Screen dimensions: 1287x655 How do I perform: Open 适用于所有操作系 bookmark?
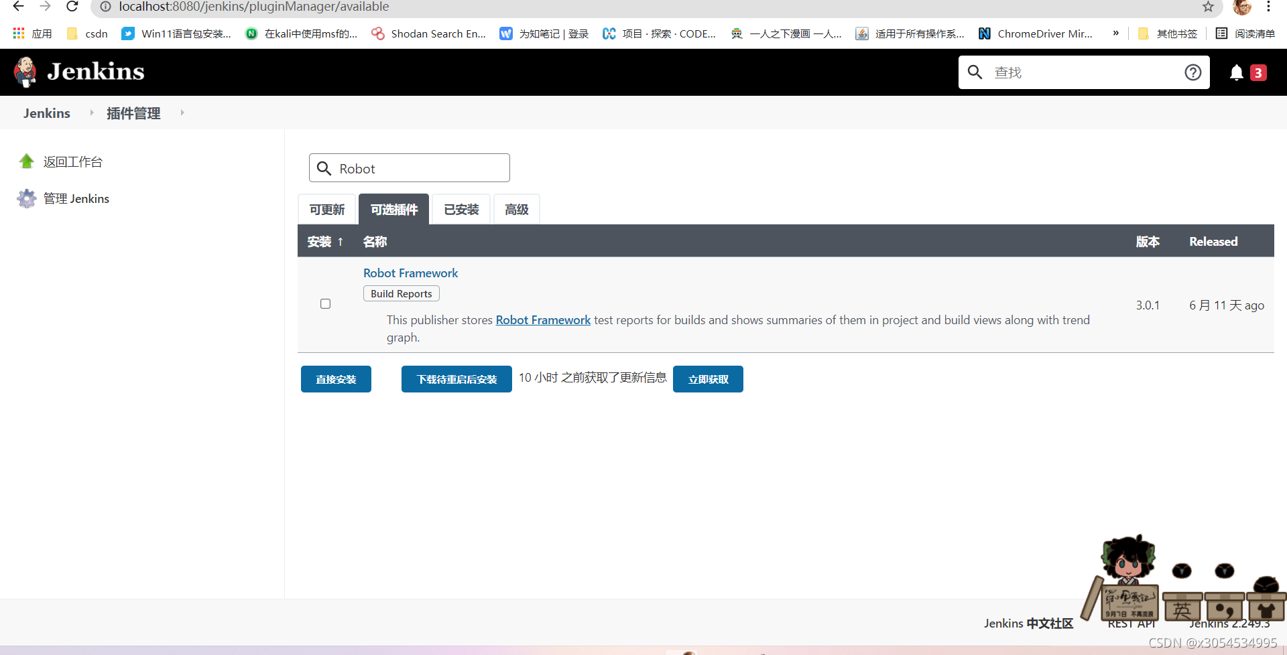tap(910, 33)
